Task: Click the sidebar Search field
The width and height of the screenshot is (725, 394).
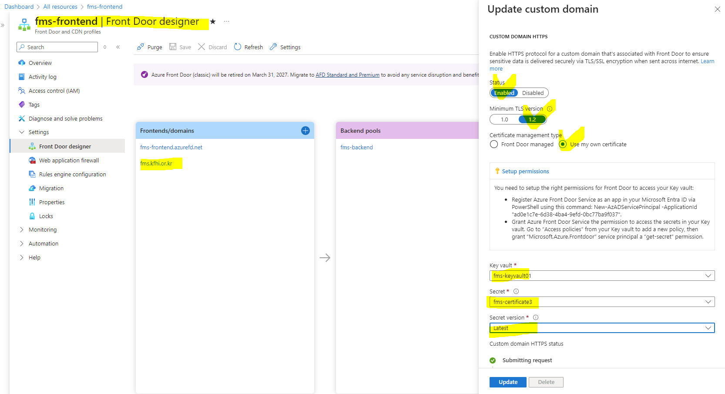Action: 57,47
